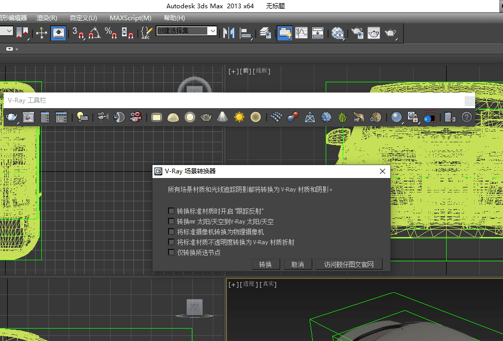Click the sphere with arrow picker icon
503x341 pixels.
point(413,117)
